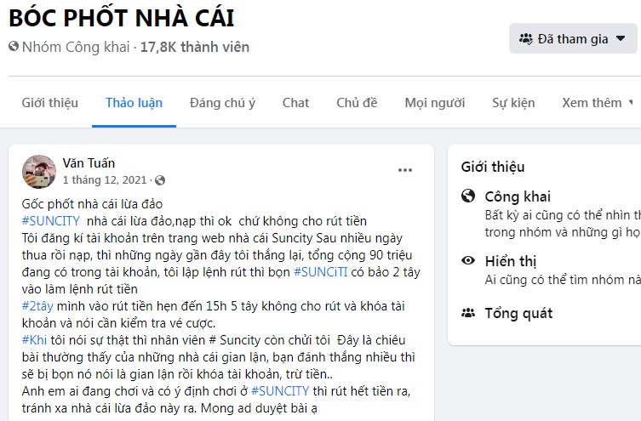View the Sự kiện tab
Screen dimensions: 641x421
pos(513,103)
